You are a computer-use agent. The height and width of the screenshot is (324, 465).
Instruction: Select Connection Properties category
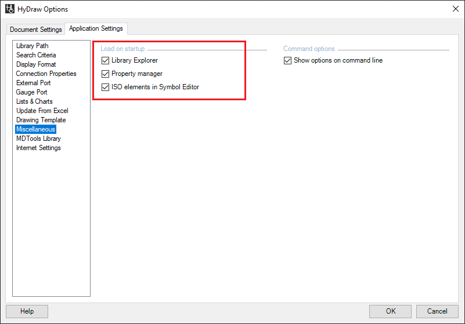(x=46, y=74)
